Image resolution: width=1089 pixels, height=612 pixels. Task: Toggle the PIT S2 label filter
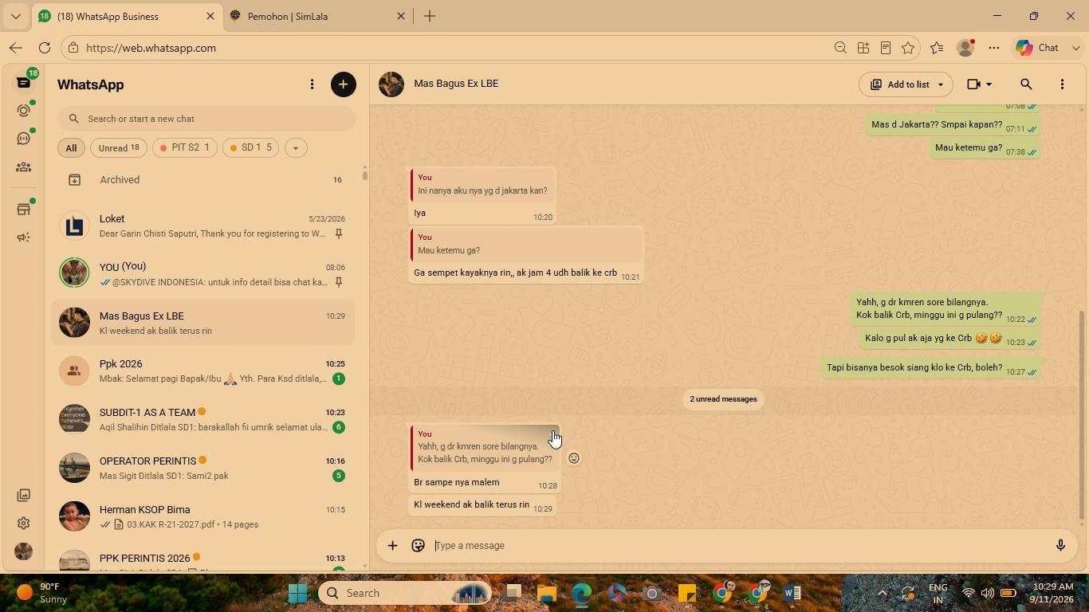[185, 147]
